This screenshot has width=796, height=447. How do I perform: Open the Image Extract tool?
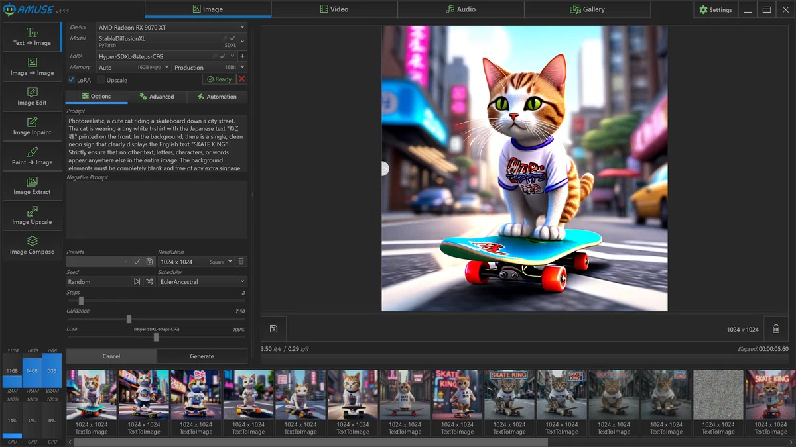[32, 186]
